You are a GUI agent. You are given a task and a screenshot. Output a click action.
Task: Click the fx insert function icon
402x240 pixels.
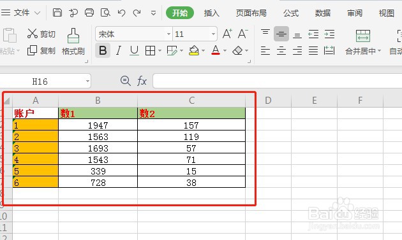coord(142,81)
